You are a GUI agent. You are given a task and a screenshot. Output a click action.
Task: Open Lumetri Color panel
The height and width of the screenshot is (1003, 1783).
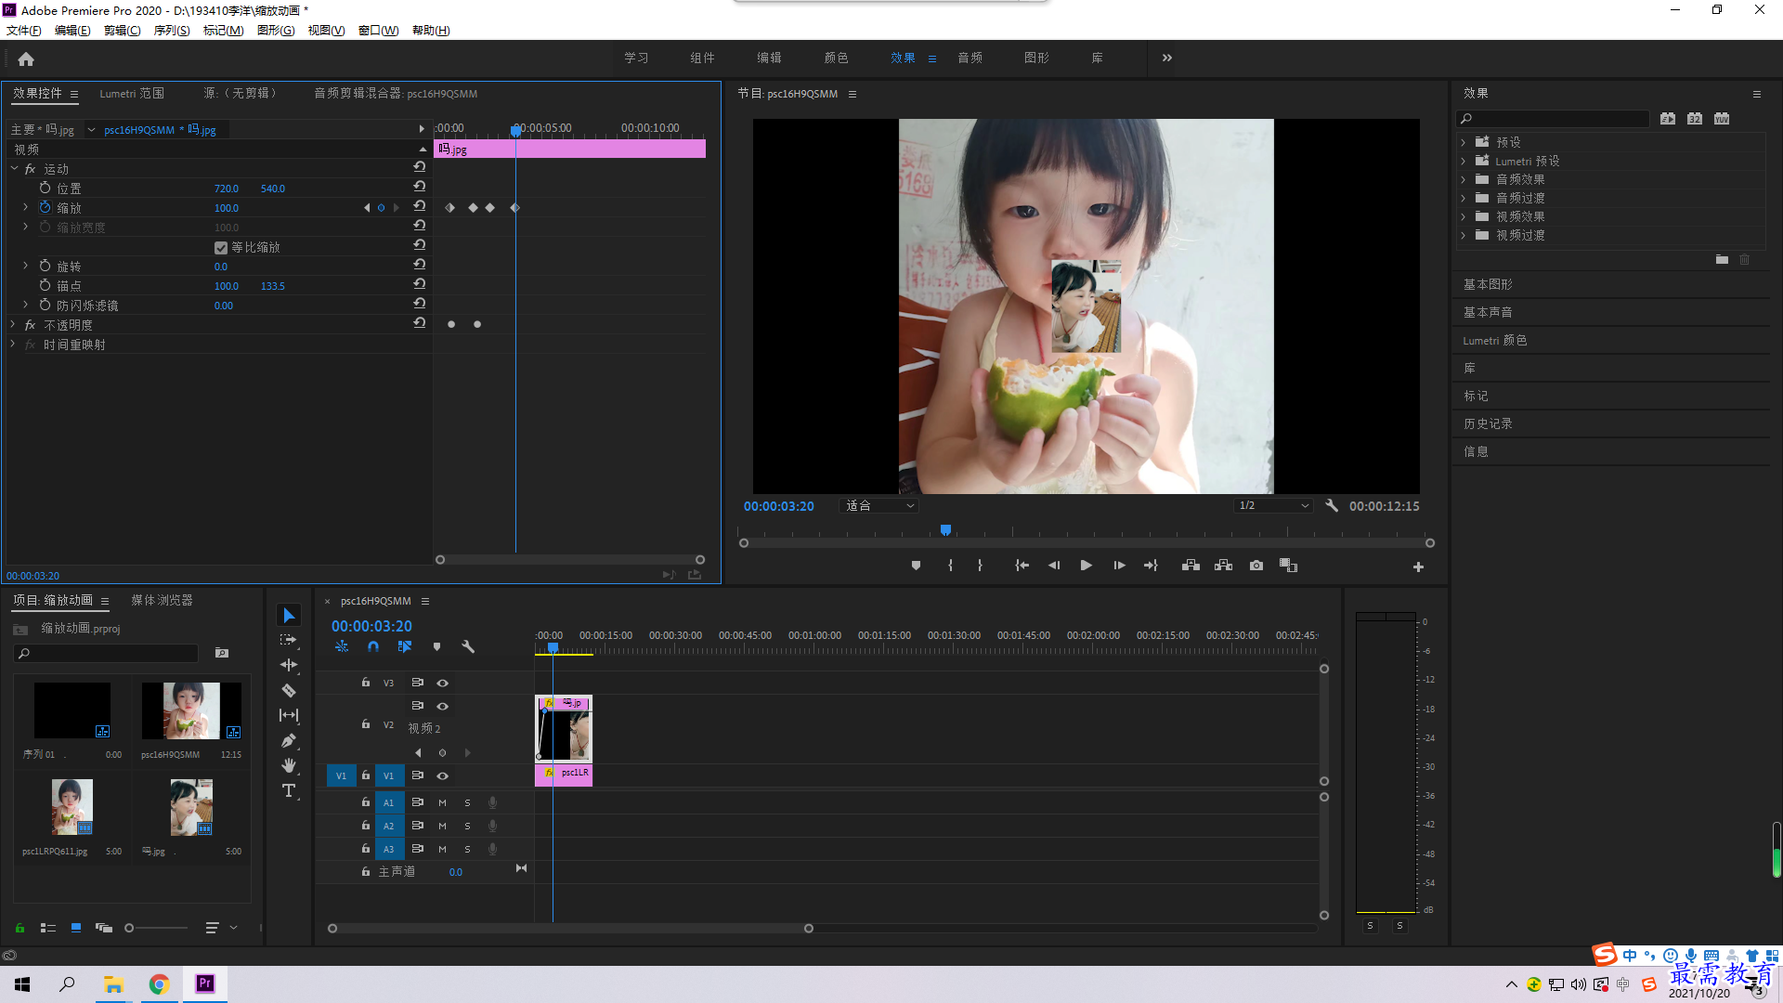point(1494,340)
